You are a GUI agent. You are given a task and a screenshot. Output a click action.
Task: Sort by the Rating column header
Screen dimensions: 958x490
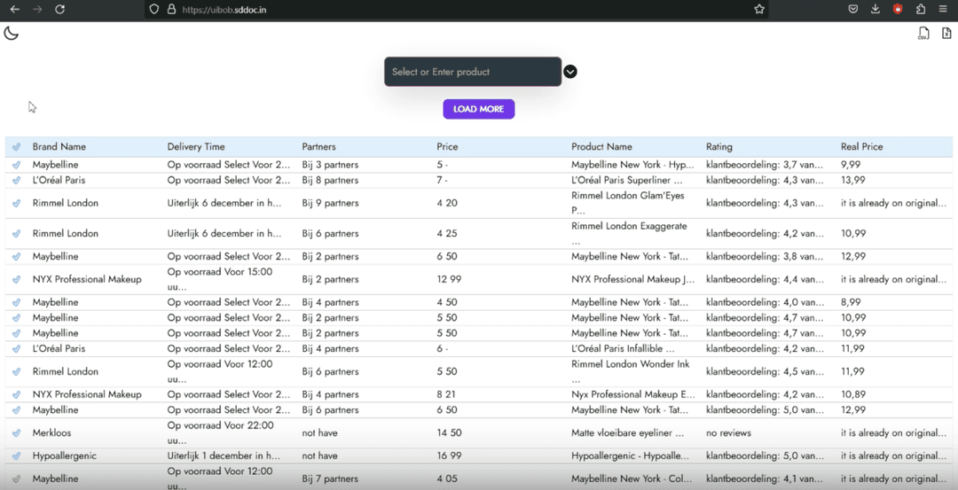719,146
